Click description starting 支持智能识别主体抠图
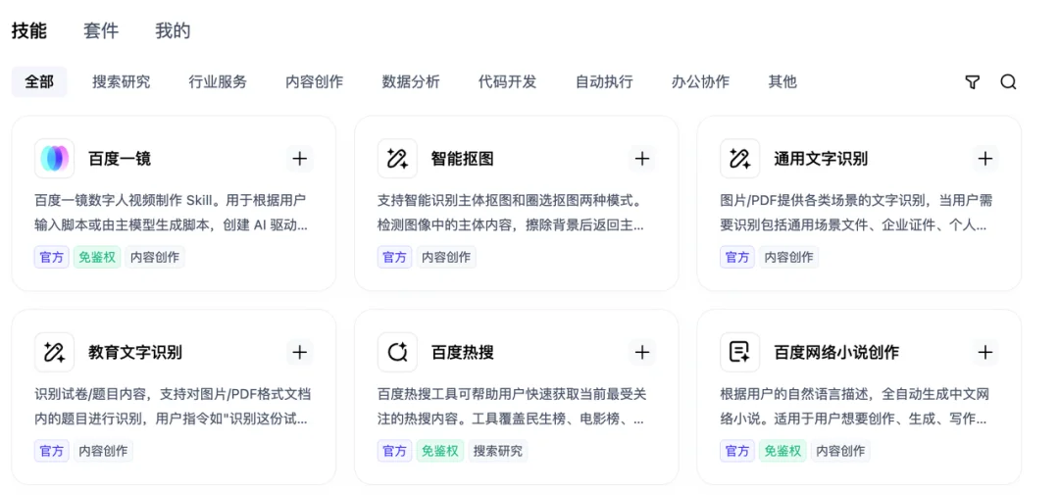Screen dimensions: 1059x495 (x=511, y=213)
